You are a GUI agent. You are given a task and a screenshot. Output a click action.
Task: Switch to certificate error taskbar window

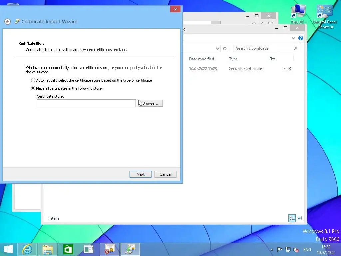click(110, 249)
